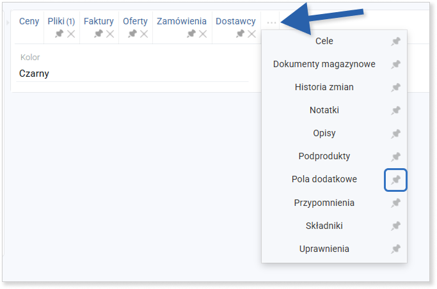Select Podprodukty in the menu
437x289 pixels.
(324, 156)
